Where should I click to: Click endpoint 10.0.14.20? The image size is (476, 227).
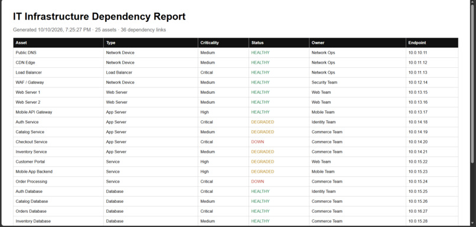click(418, 142)
